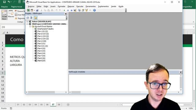Select the ALTURA cell in the worksheet
Image resolution: width=196 pixels, height=110 pixels.
pos(15,61)
